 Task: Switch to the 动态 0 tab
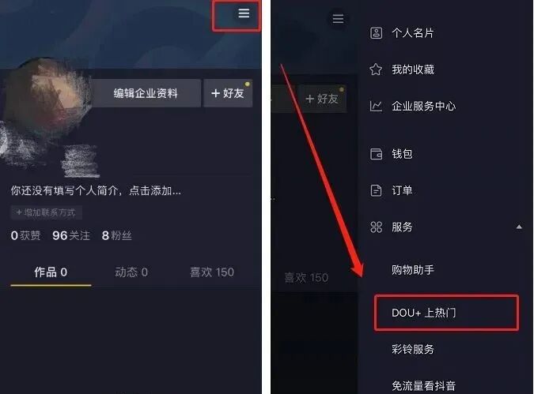point(131,272)
